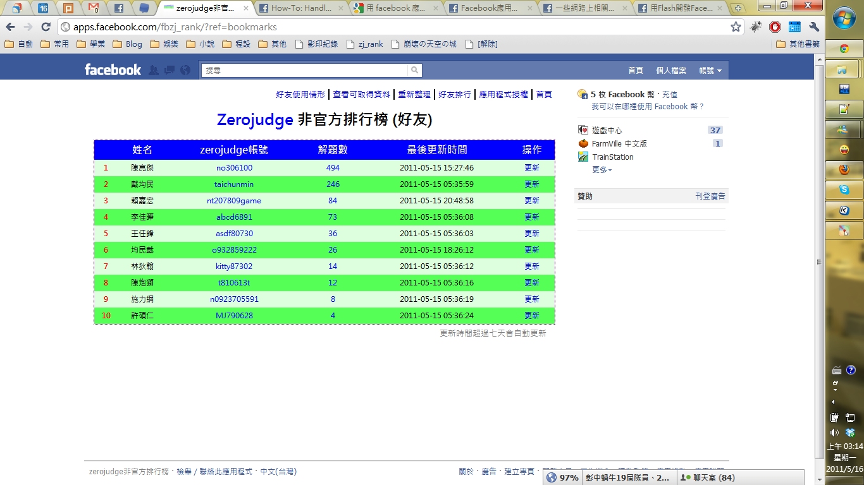This screenshot has width=864, height=485.
Task: Open the red stop-hand adblock extension
Action: pos(775,27)
